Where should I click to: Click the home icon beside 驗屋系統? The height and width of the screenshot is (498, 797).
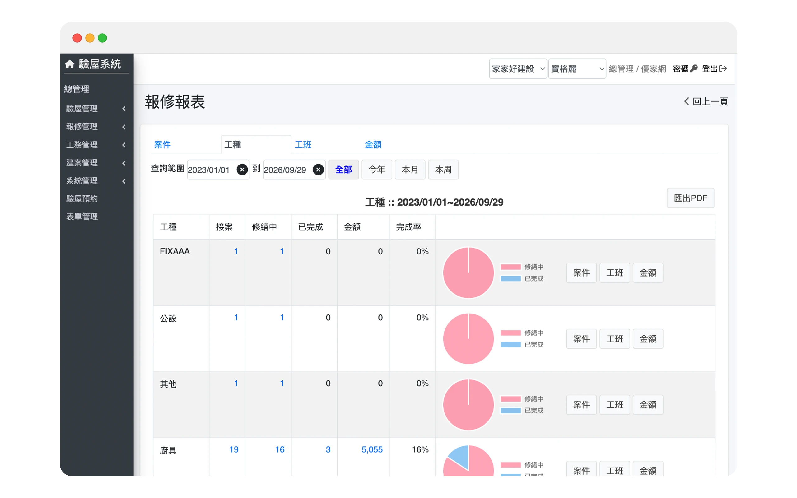point(69,64)
